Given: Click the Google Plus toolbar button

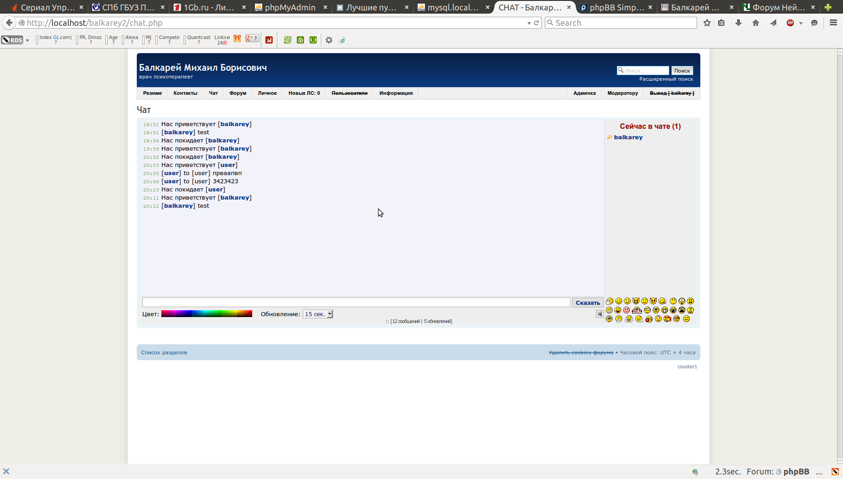Looking at the screenshot, I should pos(252,39).
